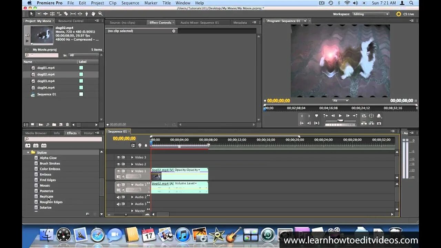Switch Project panel to Icon View

coord(32,125)
